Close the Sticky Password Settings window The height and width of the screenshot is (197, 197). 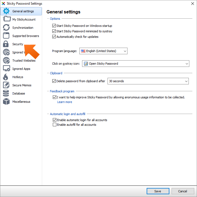(192, 4)
